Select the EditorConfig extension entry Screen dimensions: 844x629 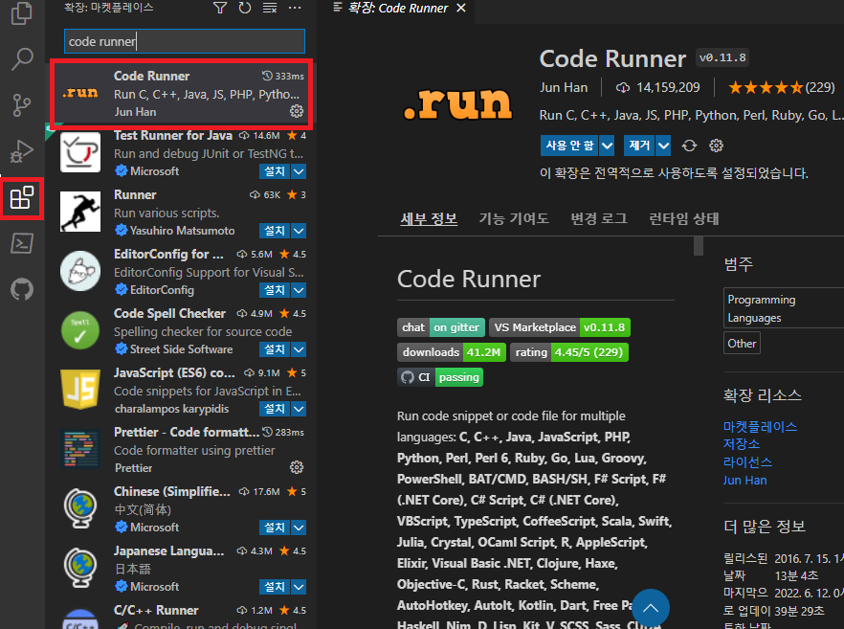[x=182, y=272]
